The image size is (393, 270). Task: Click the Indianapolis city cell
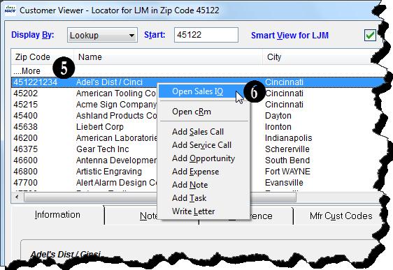point(289,137)
